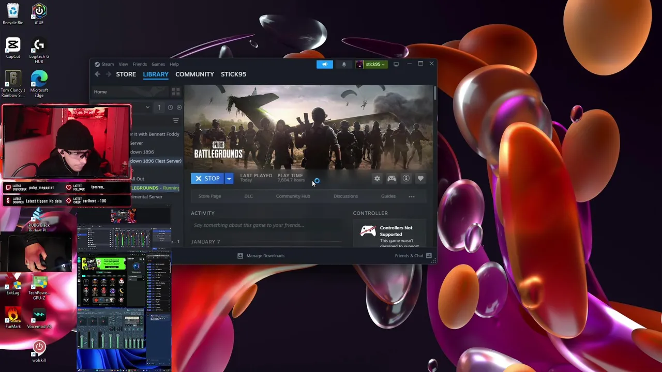Click the Manage Downloads icon
Viewport: 662px width, 372px height.
pos(240,256)
